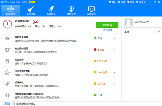Click the 22 项目 result text
Viewport: 162px width, 106px height.
pos(102,84)
